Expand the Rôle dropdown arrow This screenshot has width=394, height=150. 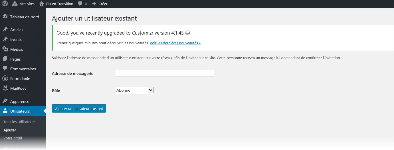click(x=151, y=90)
